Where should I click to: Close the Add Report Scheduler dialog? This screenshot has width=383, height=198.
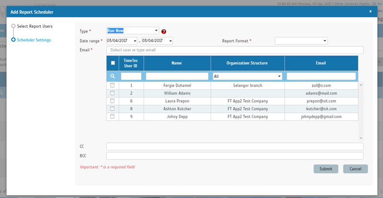[370, 11]
